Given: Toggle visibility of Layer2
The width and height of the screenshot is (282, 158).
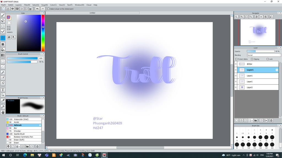Looking at the screenshot, I should [x=236, y=88].
